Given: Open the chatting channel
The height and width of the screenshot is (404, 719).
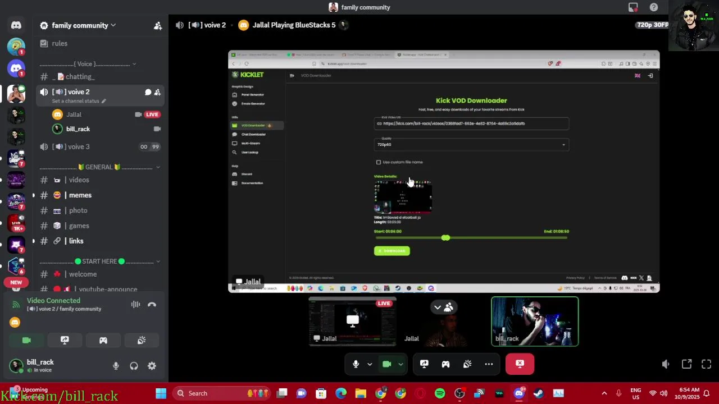Looking at the screenshot, I should (100, 77).
